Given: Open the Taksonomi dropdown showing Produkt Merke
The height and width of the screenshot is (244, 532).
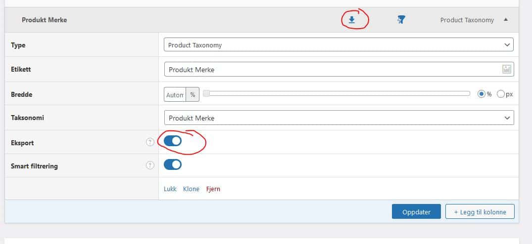Looking at the screenshot, I should pyautogui.click(x=339, y=118).
